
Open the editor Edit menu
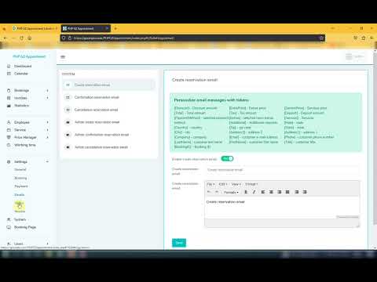(x=223, y=184)
